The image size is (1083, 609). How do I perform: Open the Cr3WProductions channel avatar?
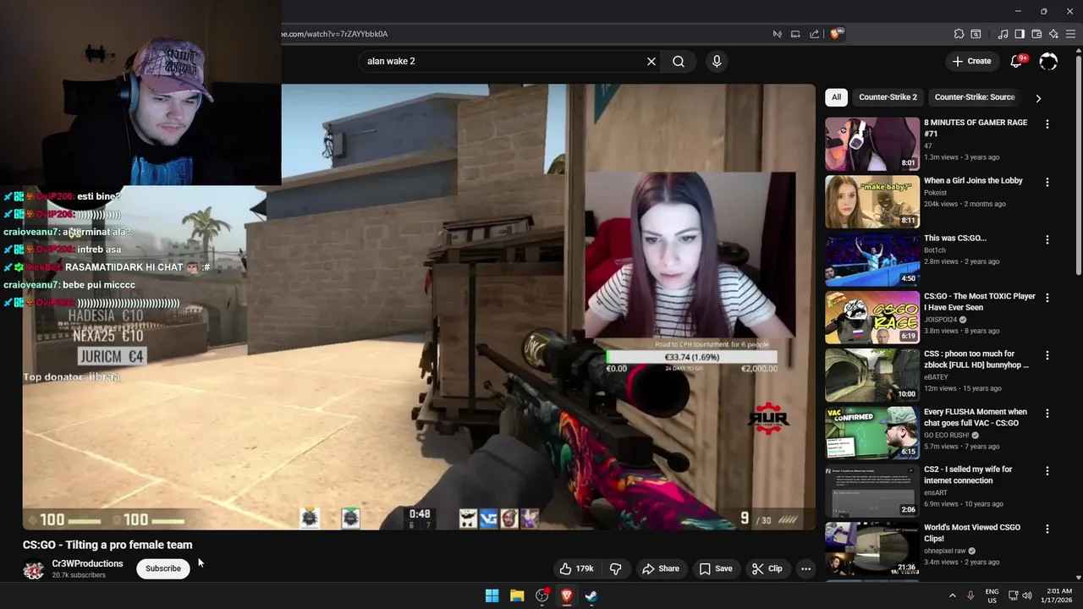click(34, 569)
